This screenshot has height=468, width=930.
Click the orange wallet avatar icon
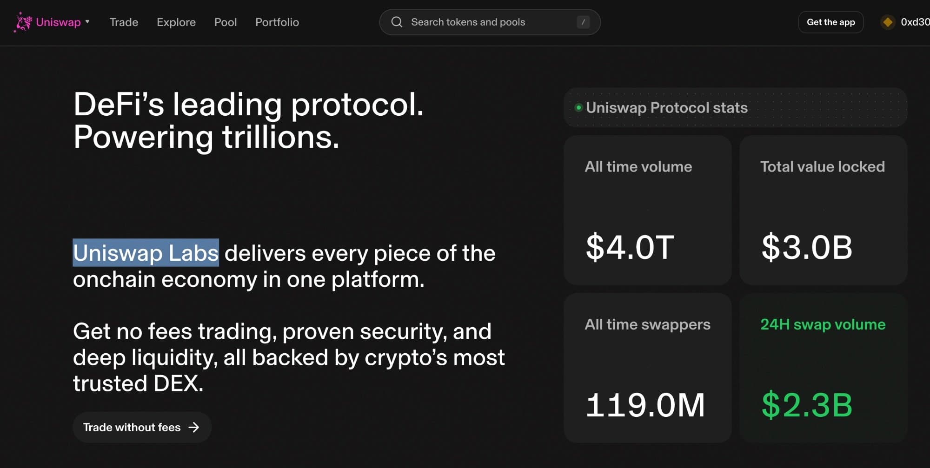pos(888,22)
